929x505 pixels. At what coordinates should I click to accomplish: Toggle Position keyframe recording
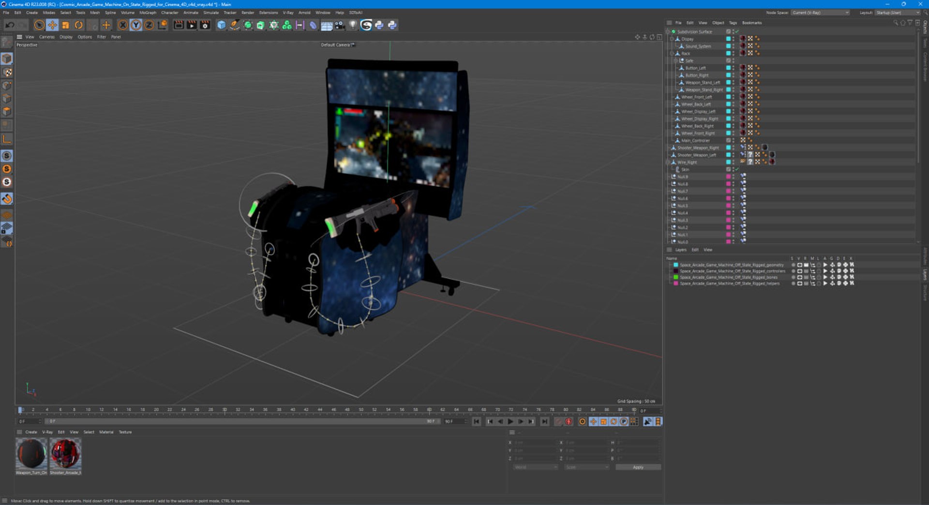(593, 422)
